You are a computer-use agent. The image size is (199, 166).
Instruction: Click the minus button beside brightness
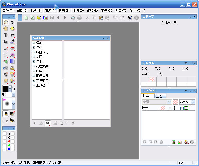click(x=5, y=137)
